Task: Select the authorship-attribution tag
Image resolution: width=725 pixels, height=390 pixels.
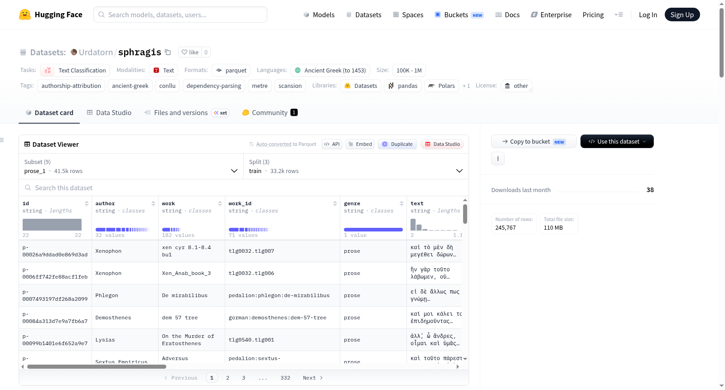Action: click(71, 86)
